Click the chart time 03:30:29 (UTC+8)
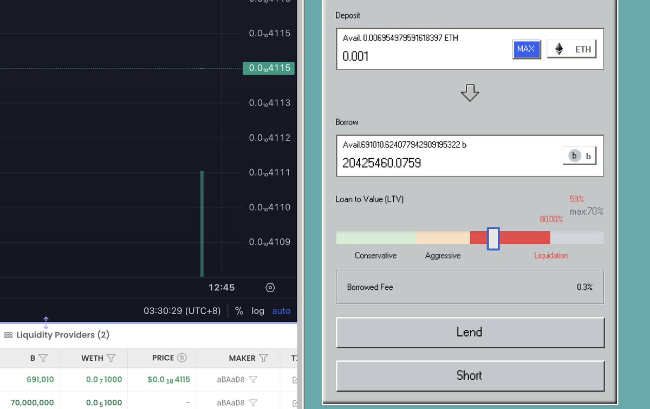Screen dimensions: 650x409 (183, 311)
